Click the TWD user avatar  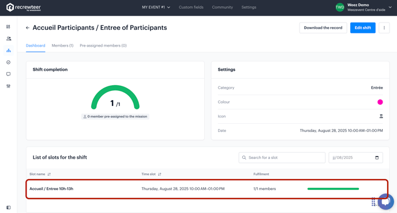click(340, 7)
